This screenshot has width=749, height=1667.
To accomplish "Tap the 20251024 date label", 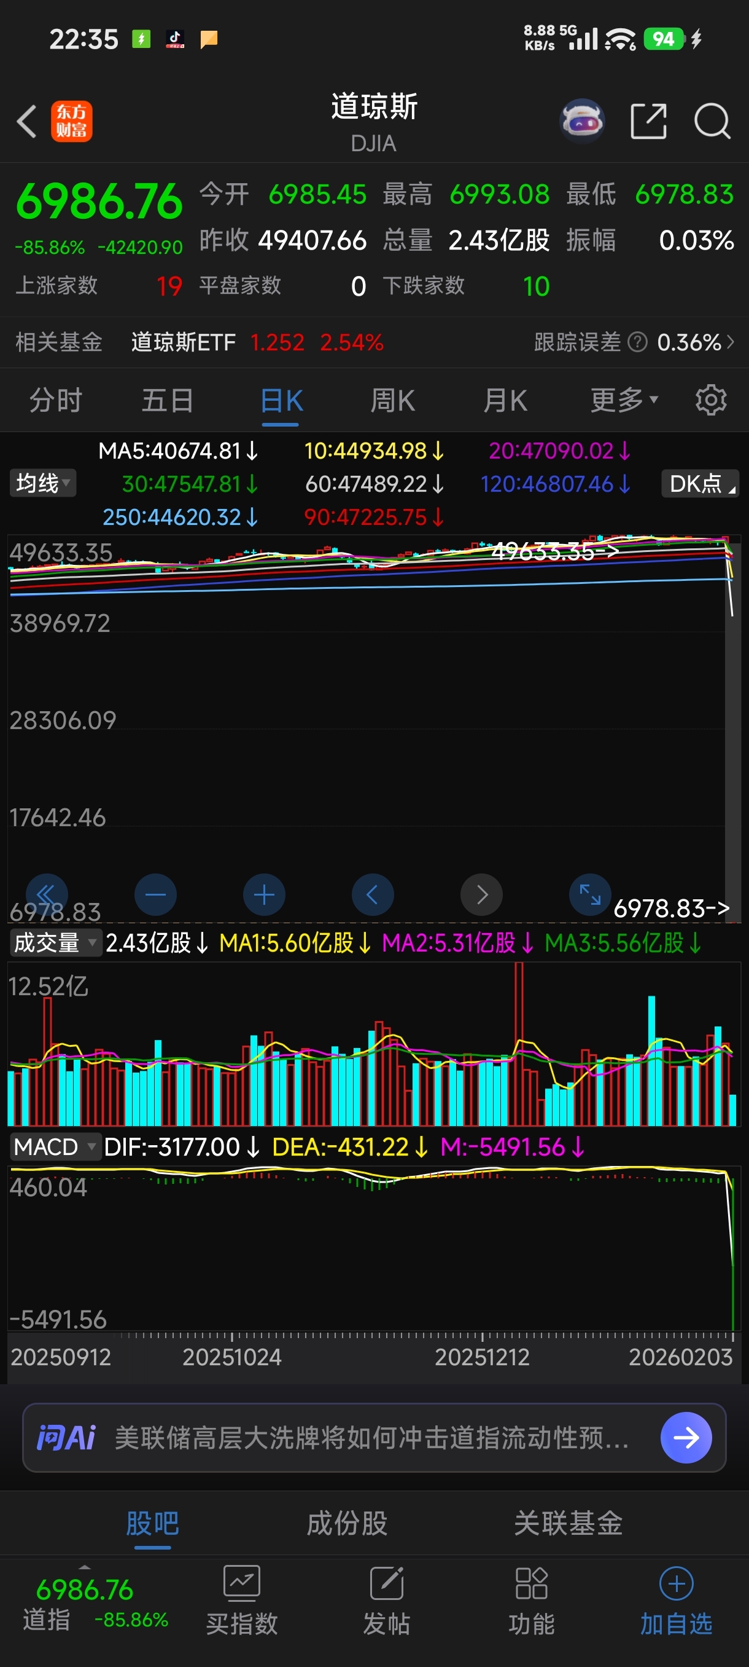I will [x=231, y=1357].
